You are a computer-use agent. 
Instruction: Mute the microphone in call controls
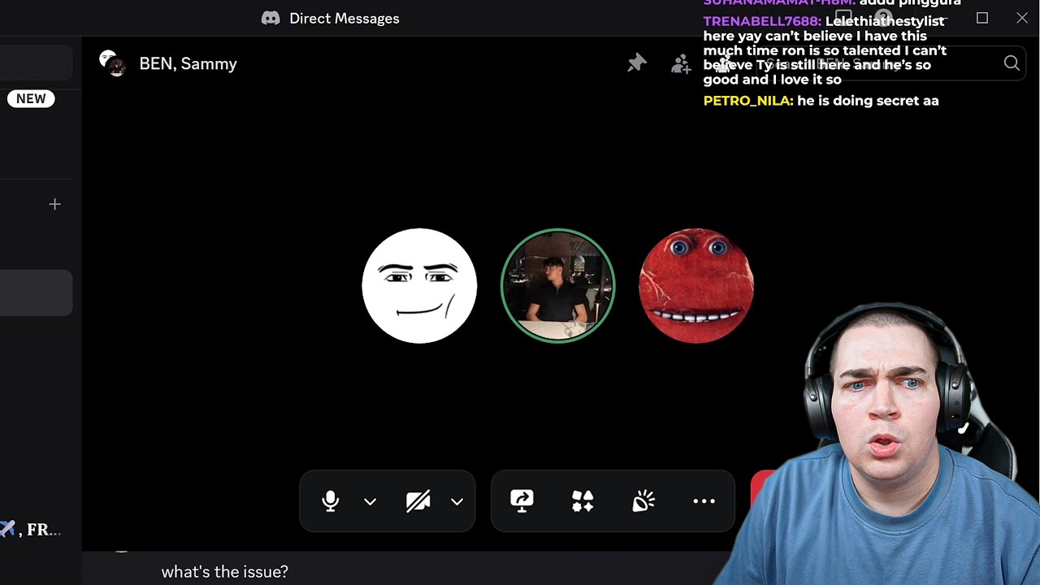[x=330, y=501]
